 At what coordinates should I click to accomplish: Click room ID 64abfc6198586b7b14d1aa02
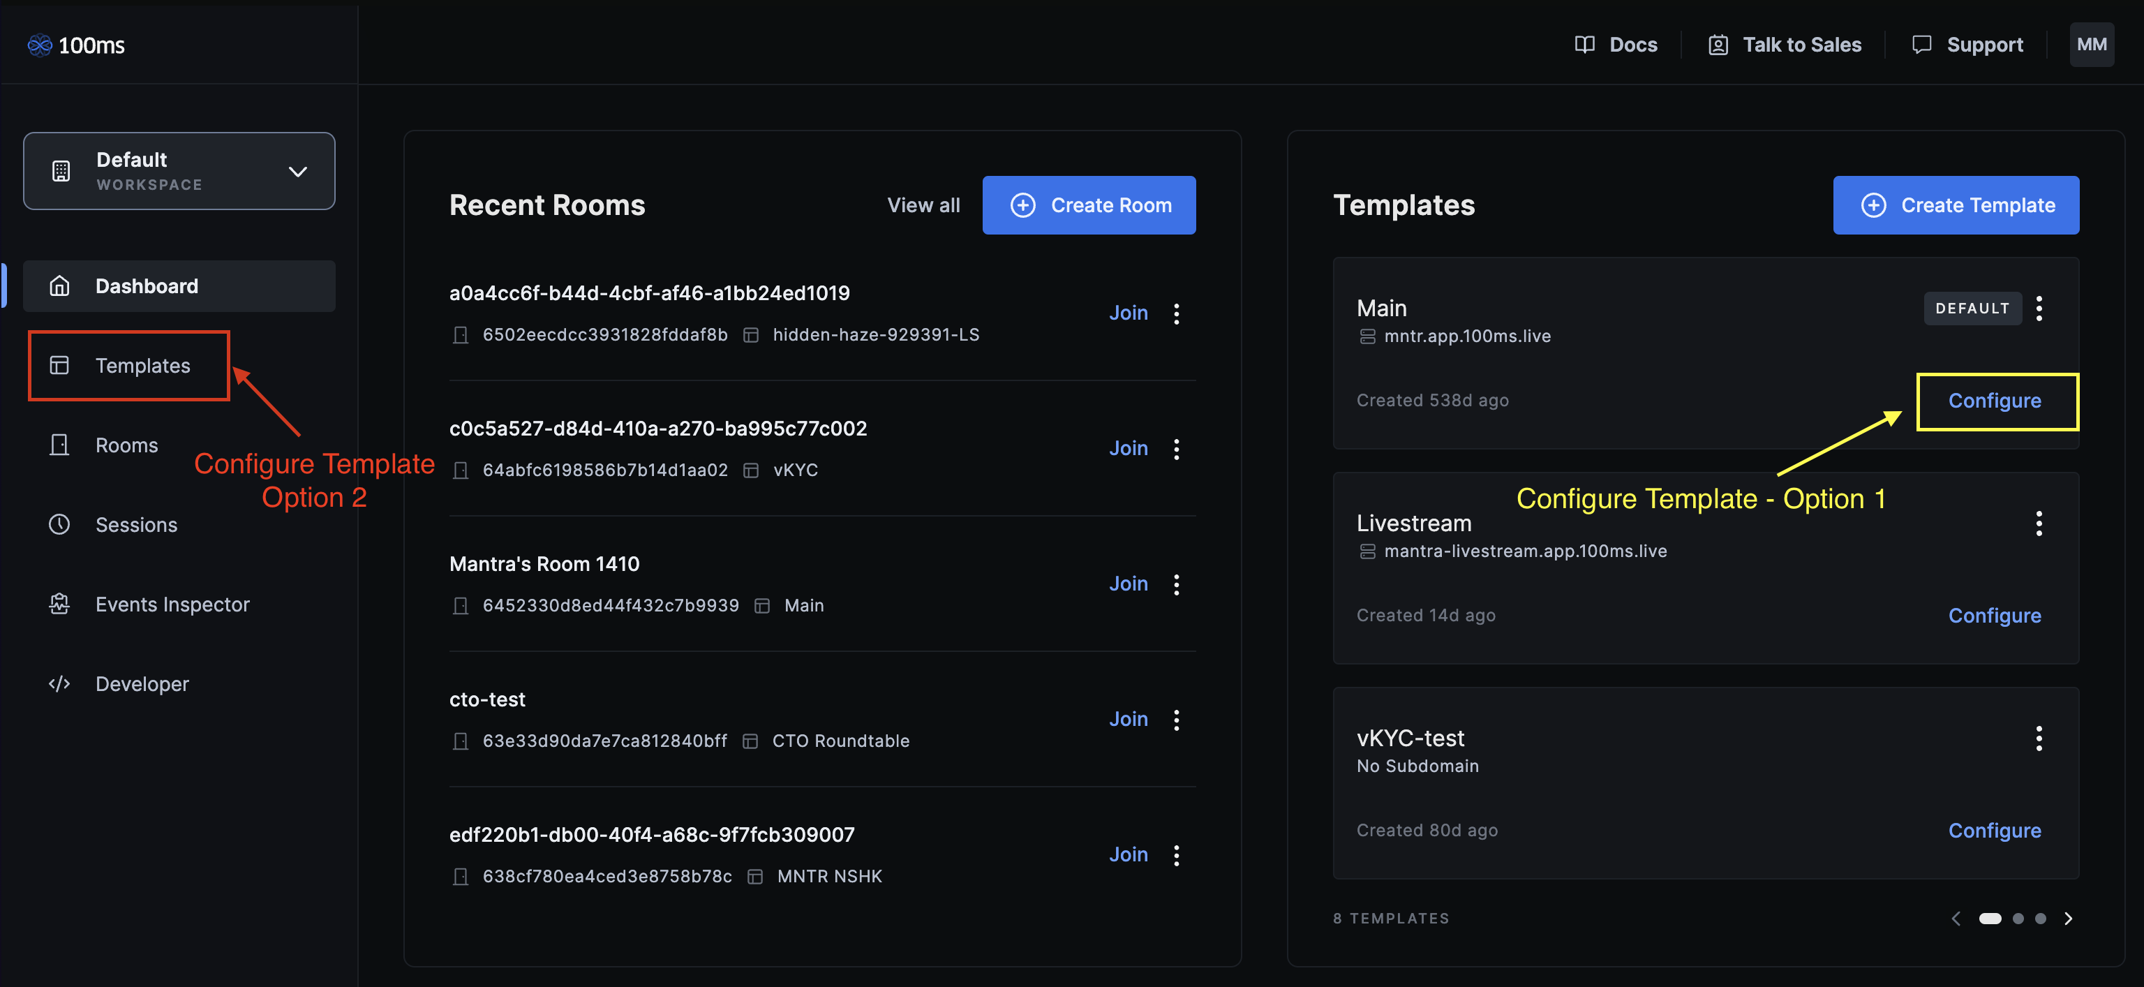(x=605, y=471)
